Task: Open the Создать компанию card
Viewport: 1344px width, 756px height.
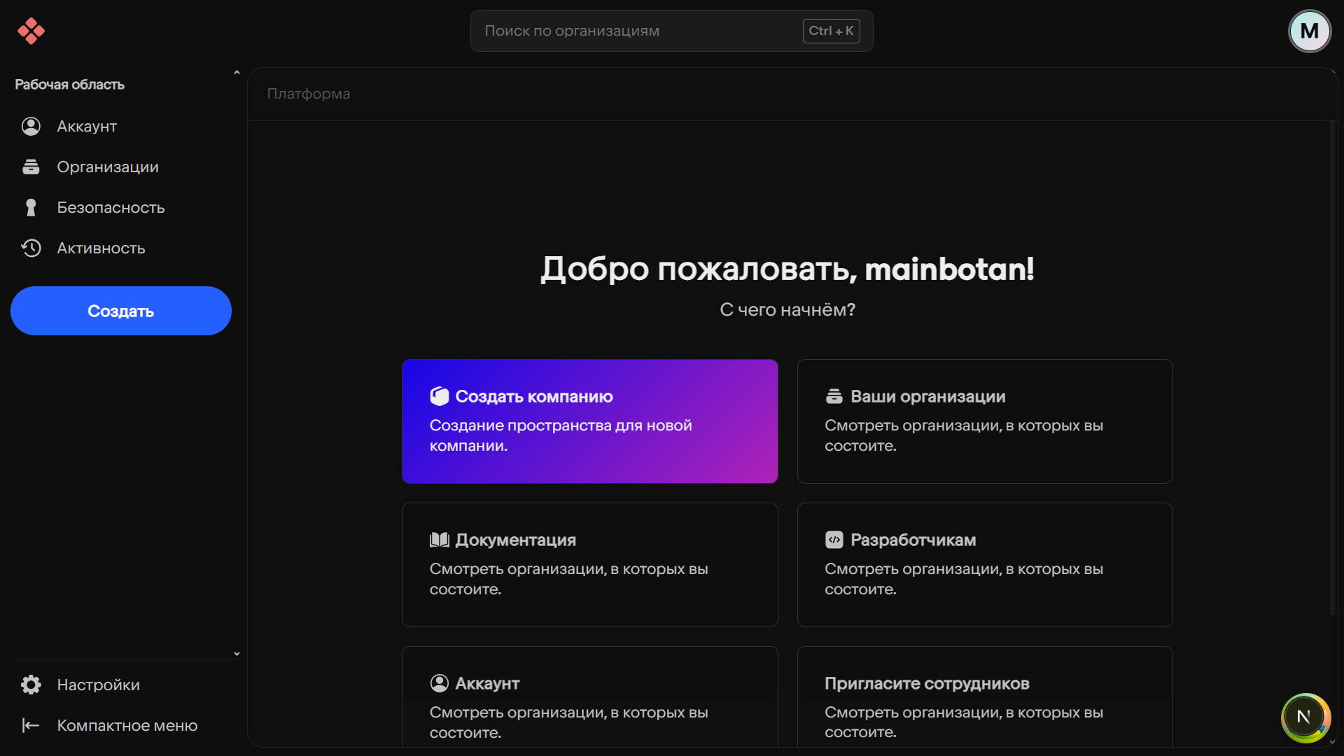Action: pos(589,421)
